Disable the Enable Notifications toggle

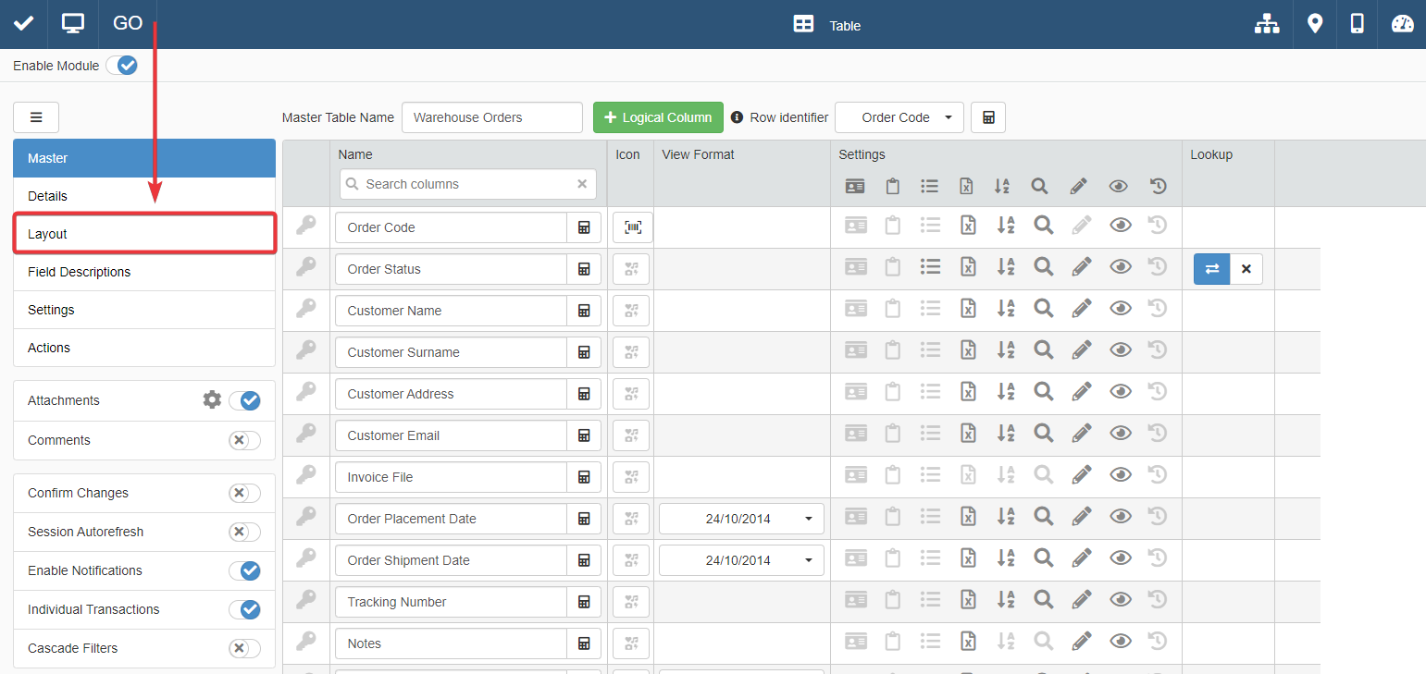[244, 570]
